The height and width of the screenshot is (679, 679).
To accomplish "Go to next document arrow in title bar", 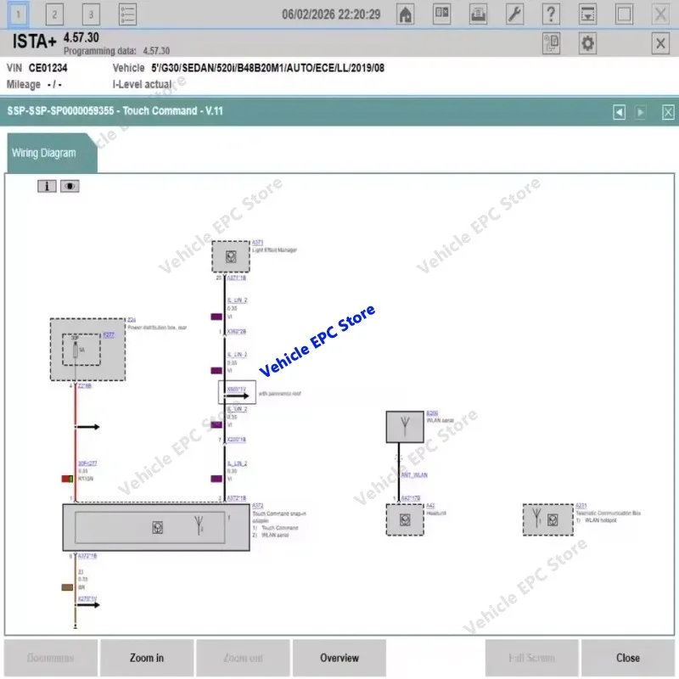I will click(x=641, y=112).
